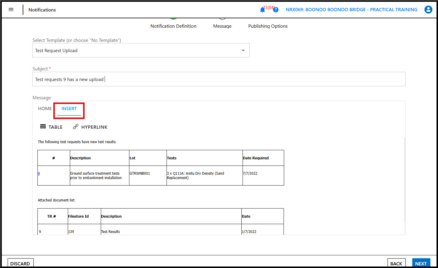The image size is (438, 268).
Task: Click the Message step label
Action: click(x=222, y=26)
